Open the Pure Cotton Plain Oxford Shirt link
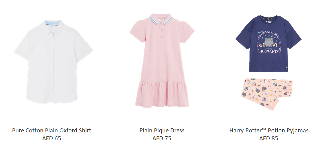The height and width of the screenshot is (148, 318). 51,130
